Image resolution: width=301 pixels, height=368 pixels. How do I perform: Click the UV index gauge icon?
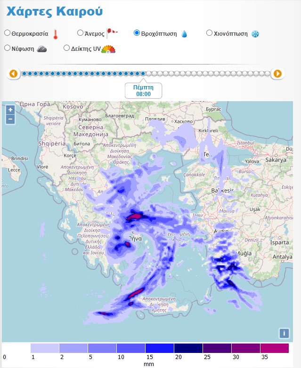(x=108, y=48)
